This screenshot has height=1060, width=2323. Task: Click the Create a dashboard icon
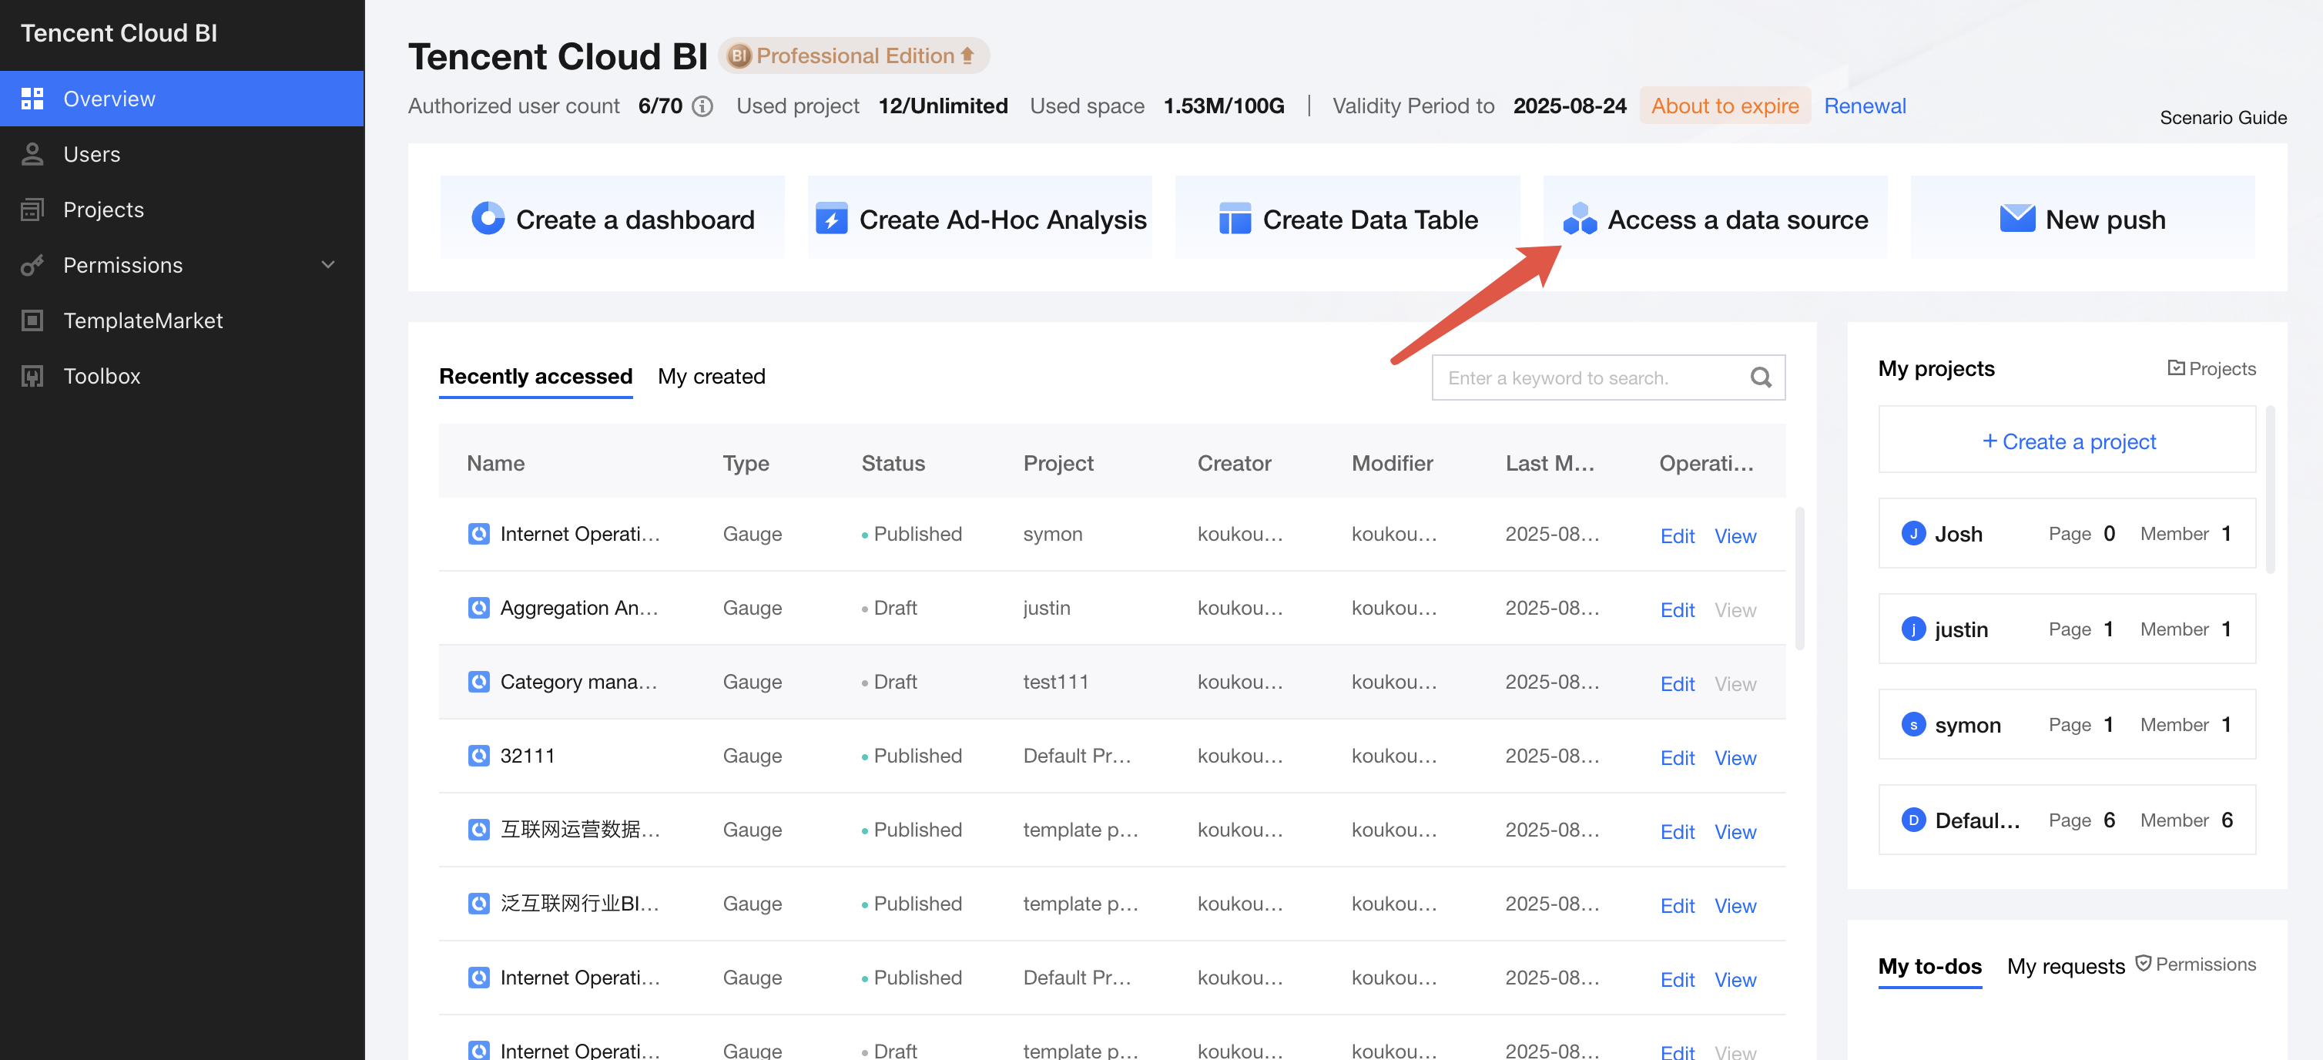pos(488,220)
